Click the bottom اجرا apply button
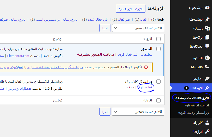This screenshot has width=212, height=137. click(x=105, y=112)
